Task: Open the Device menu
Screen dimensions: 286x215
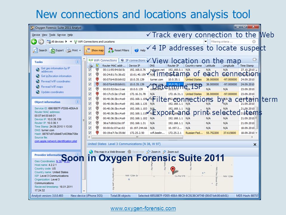Action: point(36,35)
